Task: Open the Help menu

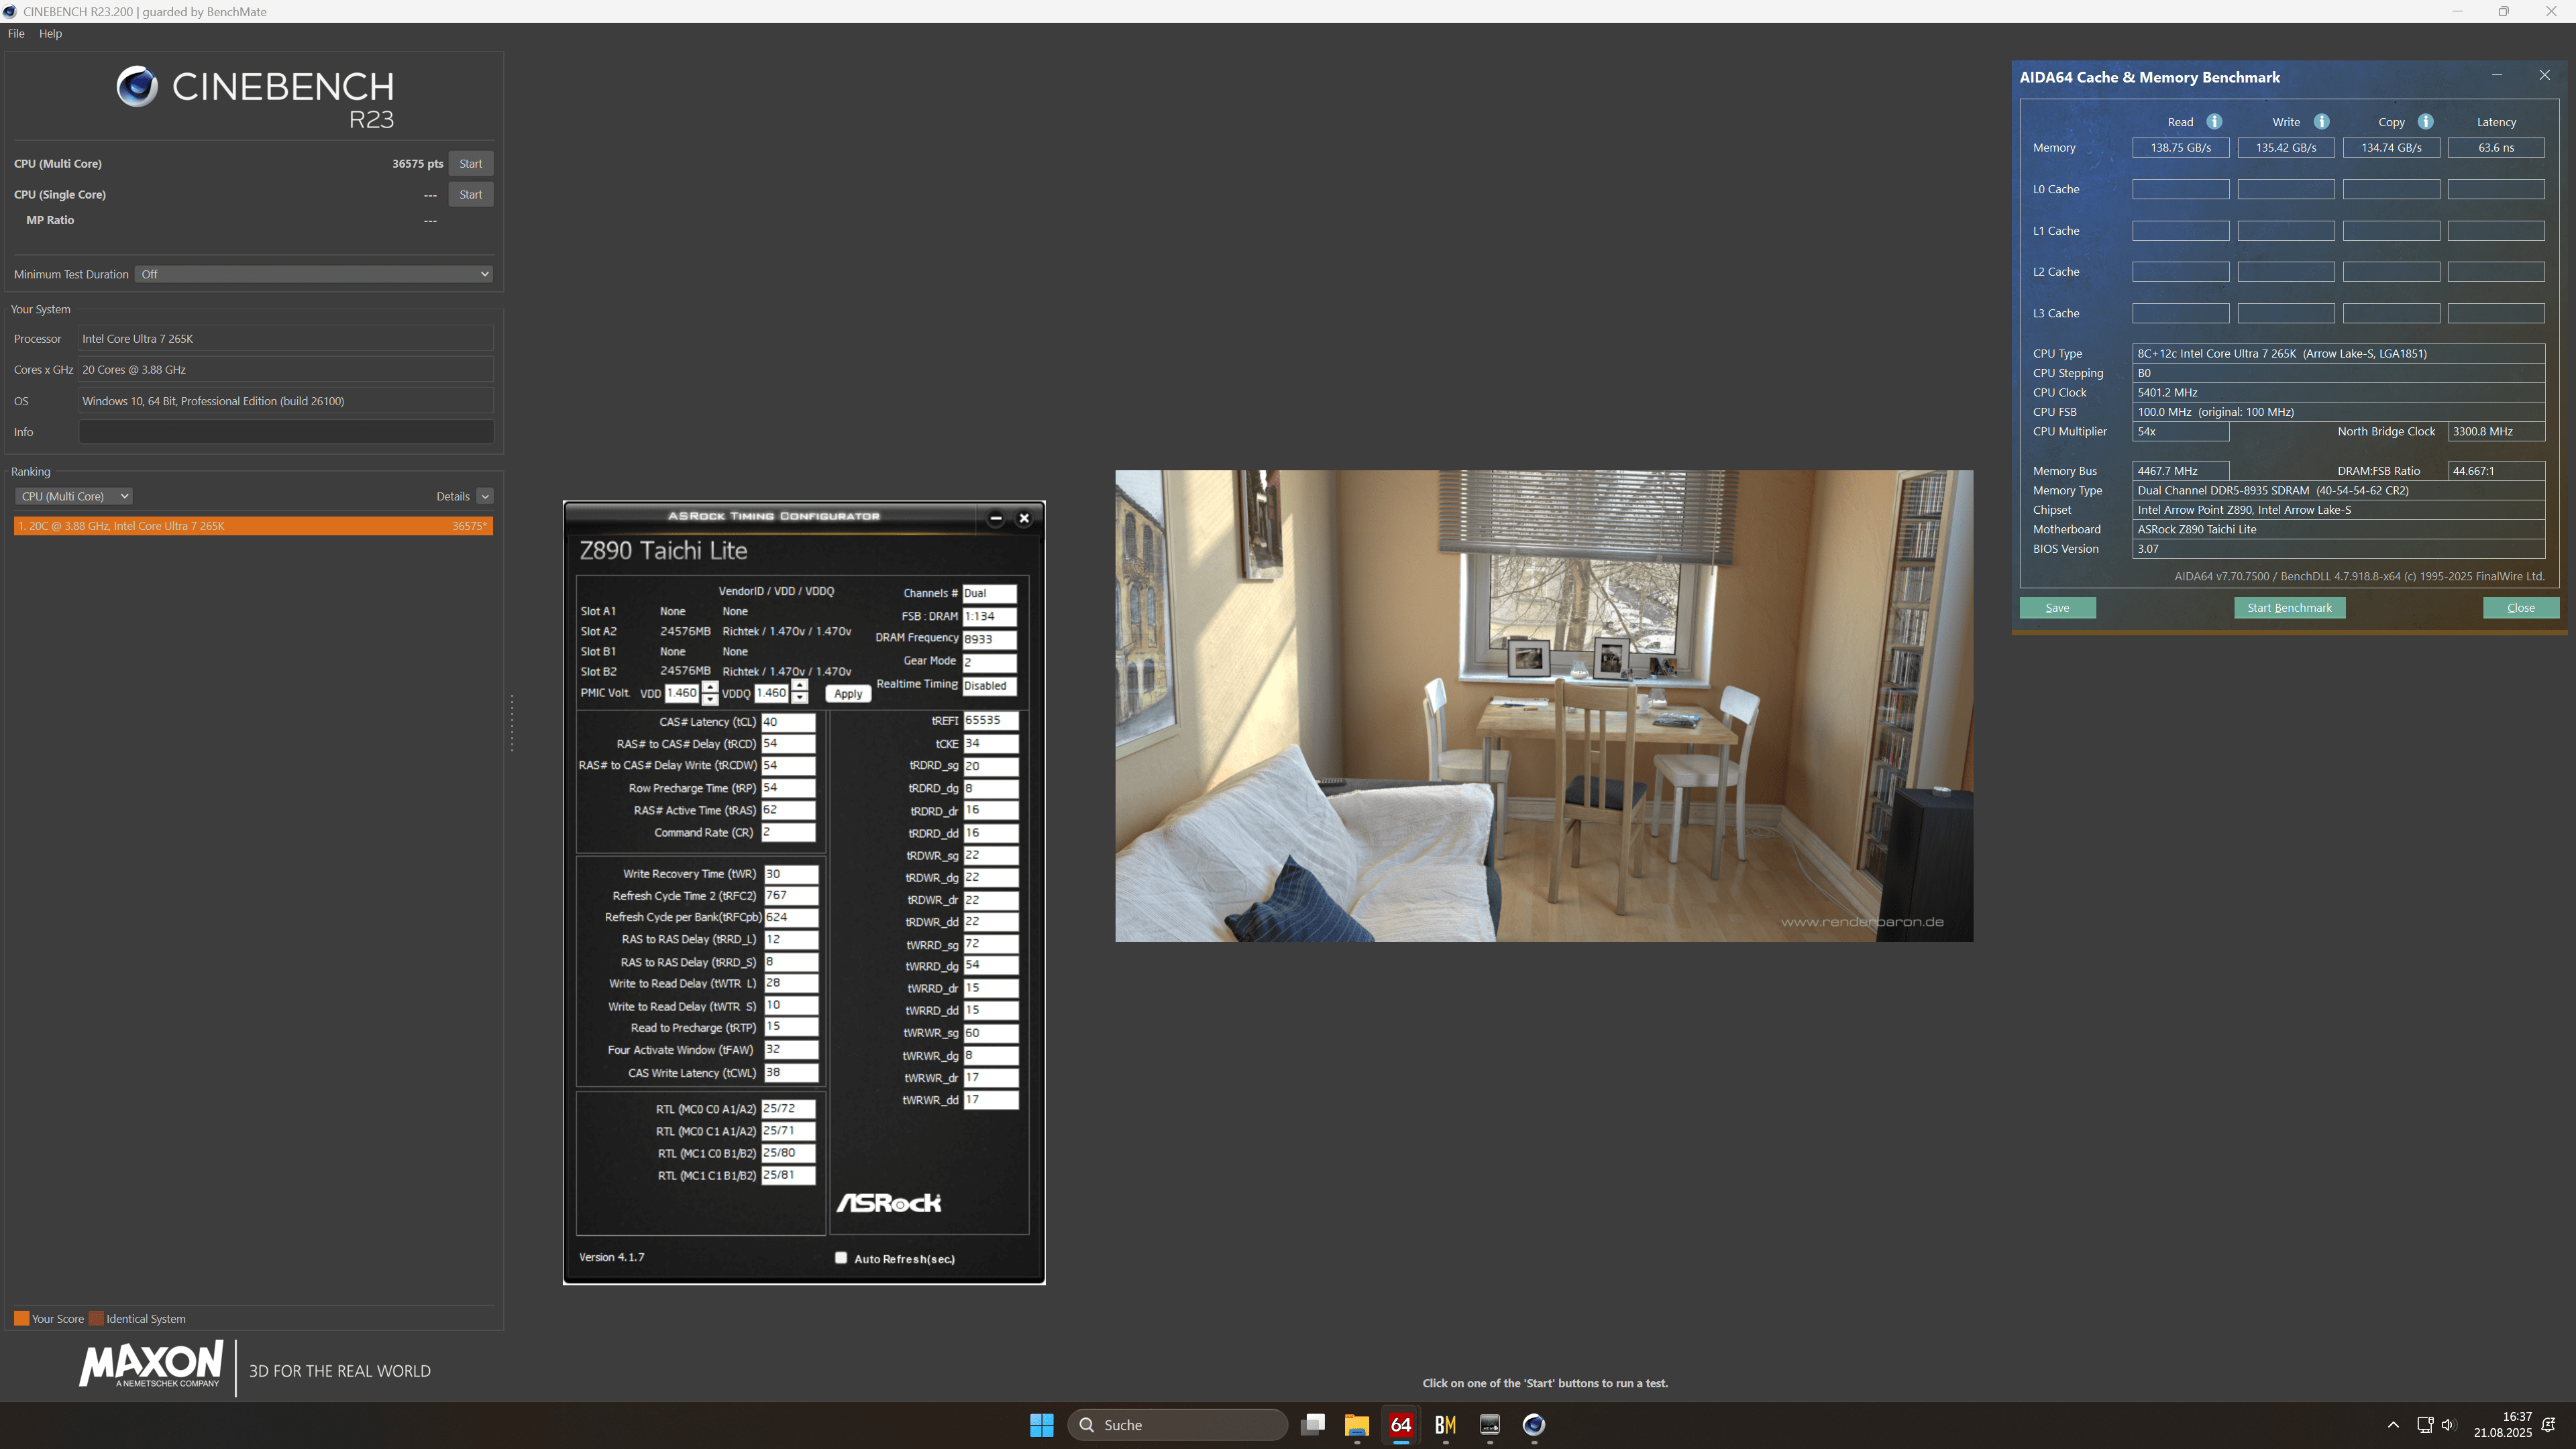Action: click(x=50, y=33)
